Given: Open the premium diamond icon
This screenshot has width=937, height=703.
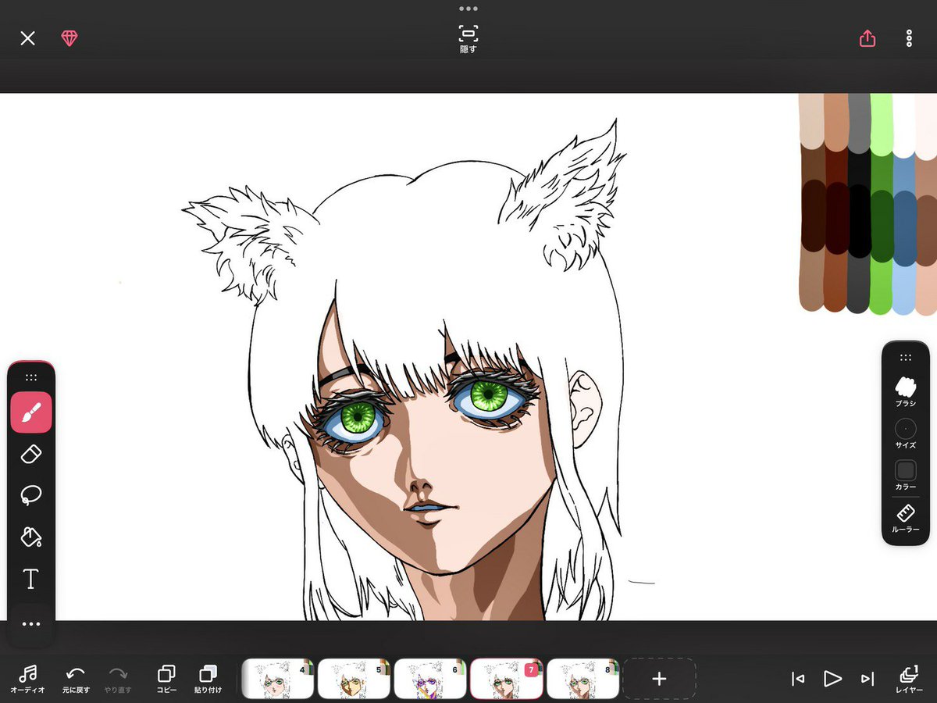Looking at the screenshot, I should click(69, 38).
